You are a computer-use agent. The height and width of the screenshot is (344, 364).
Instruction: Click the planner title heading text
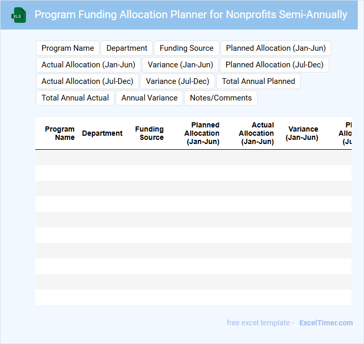191,15
